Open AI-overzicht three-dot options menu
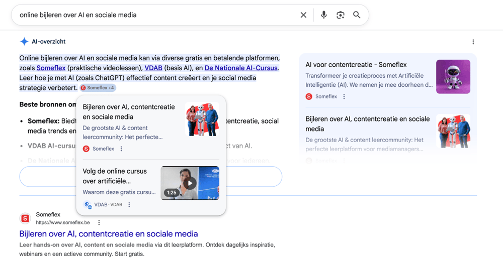503x262 pixels. 473,42
